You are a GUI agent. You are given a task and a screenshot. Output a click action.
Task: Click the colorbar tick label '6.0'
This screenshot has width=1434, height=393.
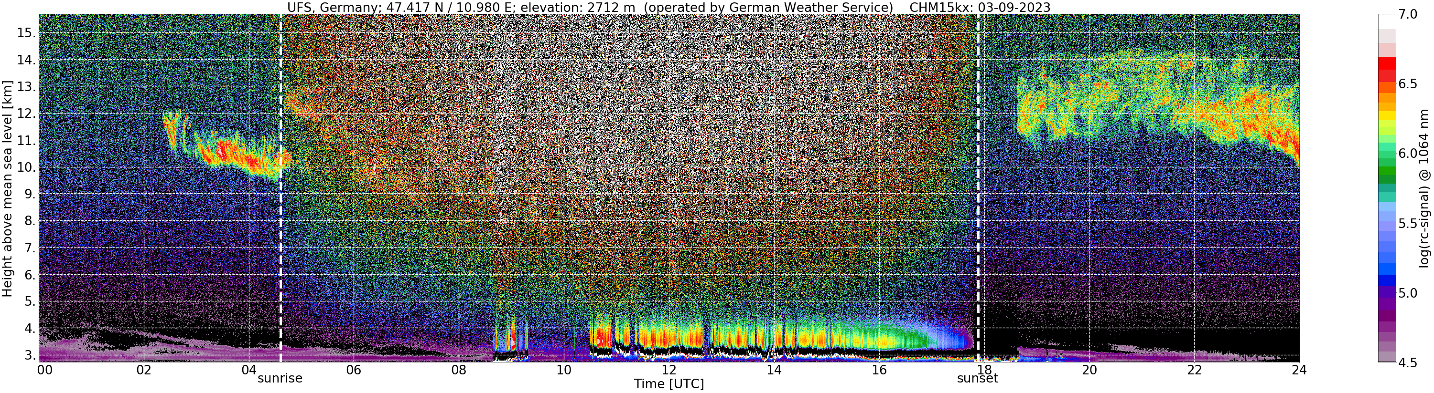pyautogui.click(x=1407, y=154)
